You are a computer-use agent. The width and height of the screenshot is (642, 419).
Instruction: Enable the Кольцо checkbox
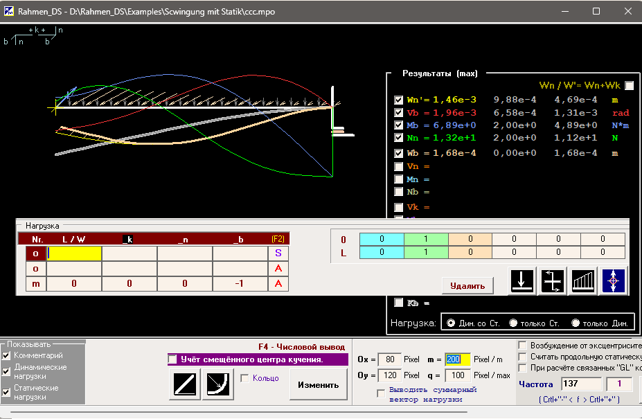(x=244, y=378)
